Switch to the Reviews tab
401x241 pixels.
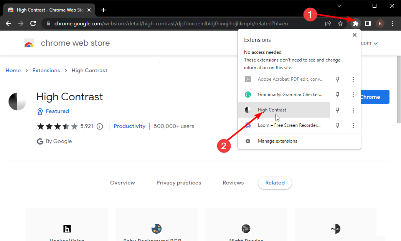[x=233, y=183]
